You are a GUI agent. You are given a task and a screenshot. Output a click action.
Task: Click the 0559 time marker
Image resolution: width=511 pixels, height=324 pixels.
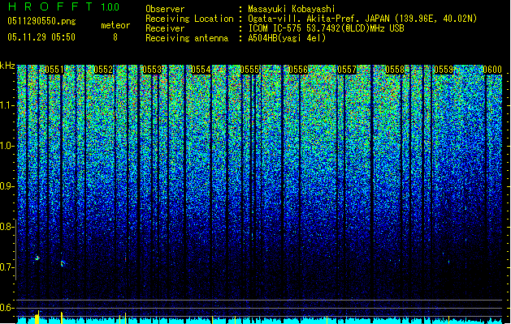pos(444,70)
